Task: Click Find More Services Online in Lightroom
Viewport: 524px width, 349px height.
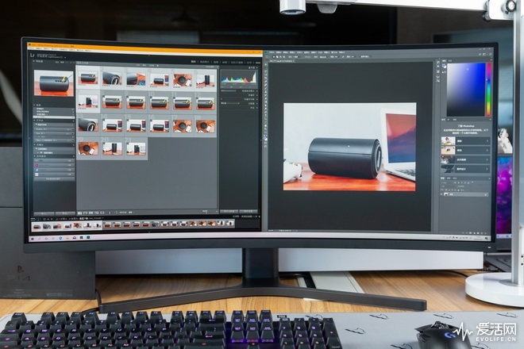Action: (x=53, y=178)
